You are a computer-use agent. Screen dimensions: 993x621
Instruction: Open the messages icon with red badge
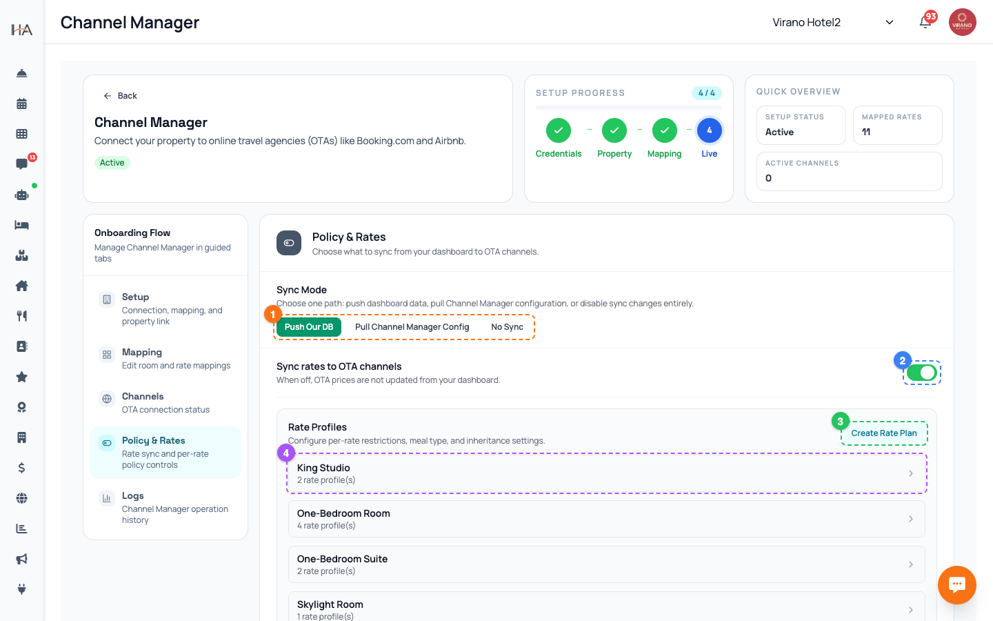22,164
